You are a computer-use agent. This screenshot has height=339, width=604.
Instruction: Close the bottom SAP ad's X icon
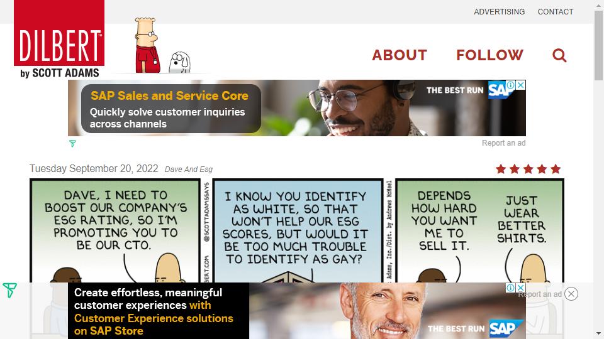[520, 288]
